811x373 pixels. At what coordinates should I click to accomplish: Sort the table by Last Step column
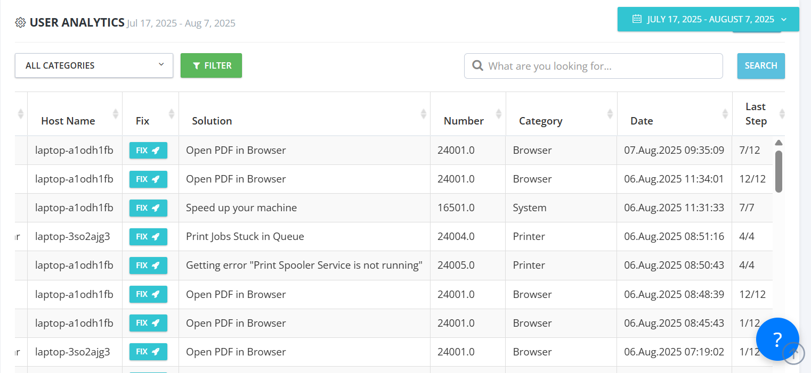782,114
